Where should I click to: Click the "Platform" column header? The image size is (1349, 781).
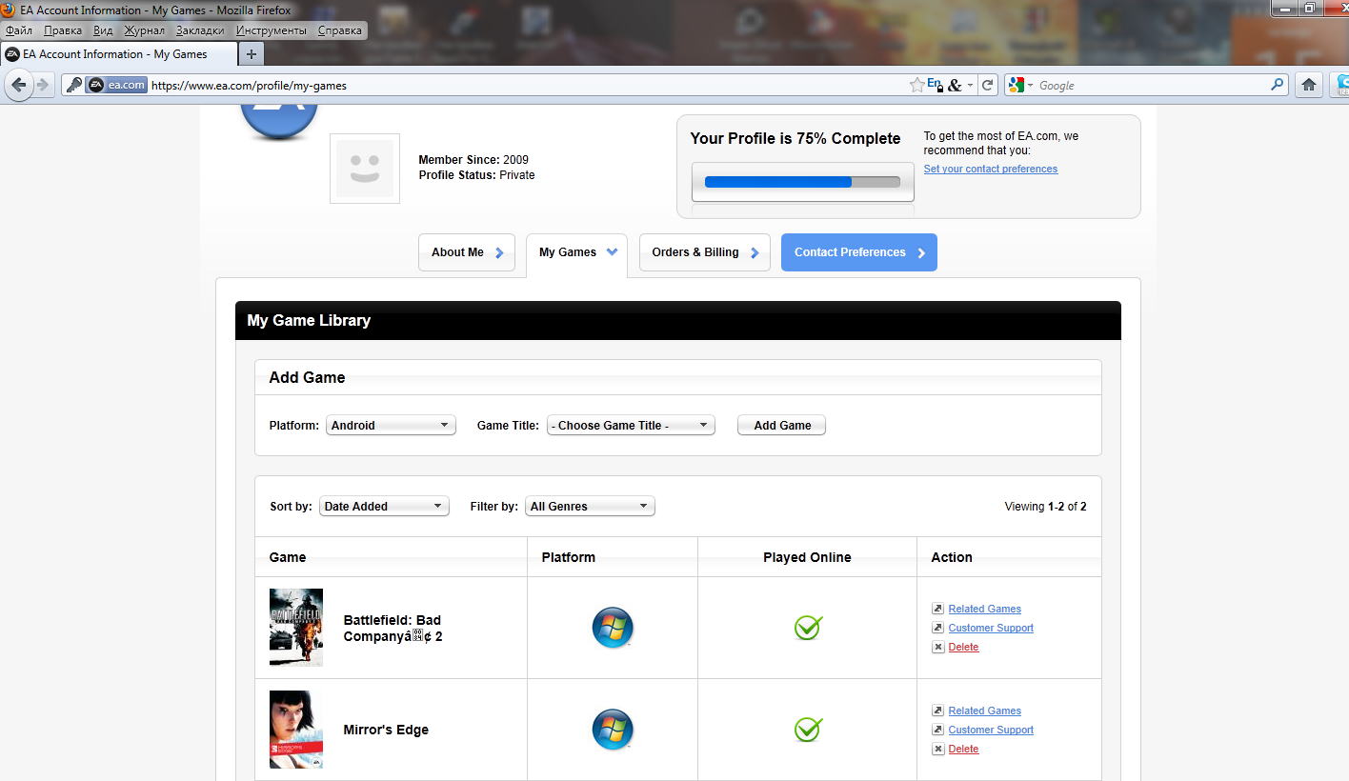click(569, 557)
